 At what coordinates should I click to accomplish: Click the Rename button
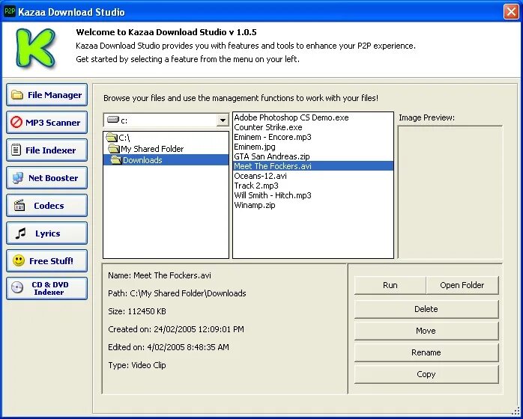point(426,352)
